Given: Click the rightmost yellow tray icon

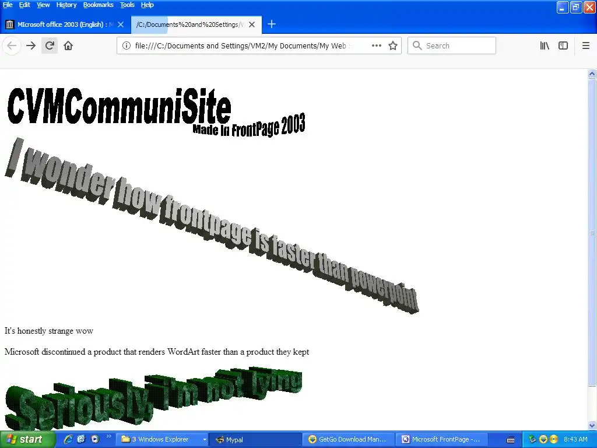Looking at the screenshot, I should tap(554, 439).
